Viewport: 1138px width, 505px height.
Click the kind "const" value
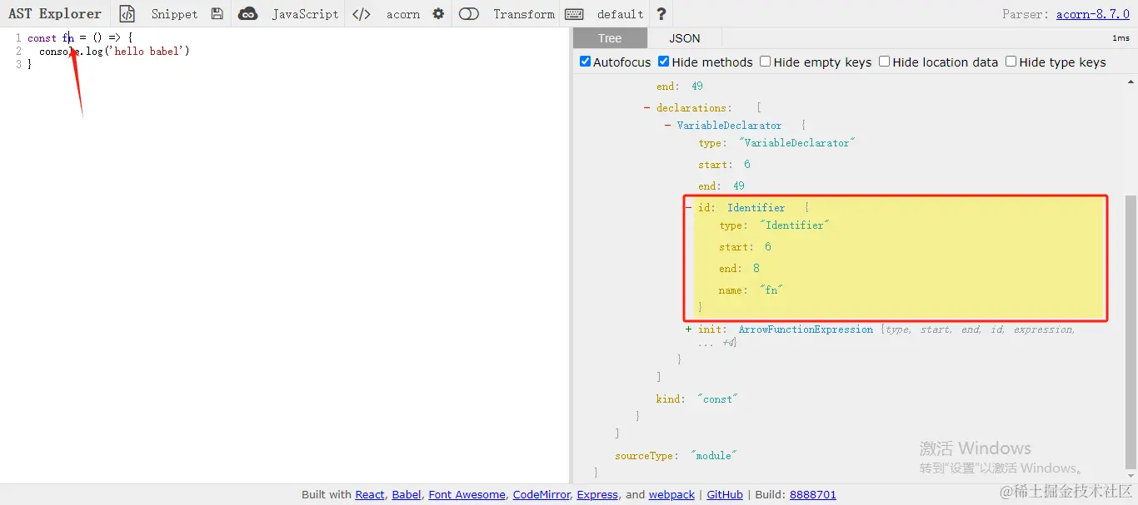point(717,399)
